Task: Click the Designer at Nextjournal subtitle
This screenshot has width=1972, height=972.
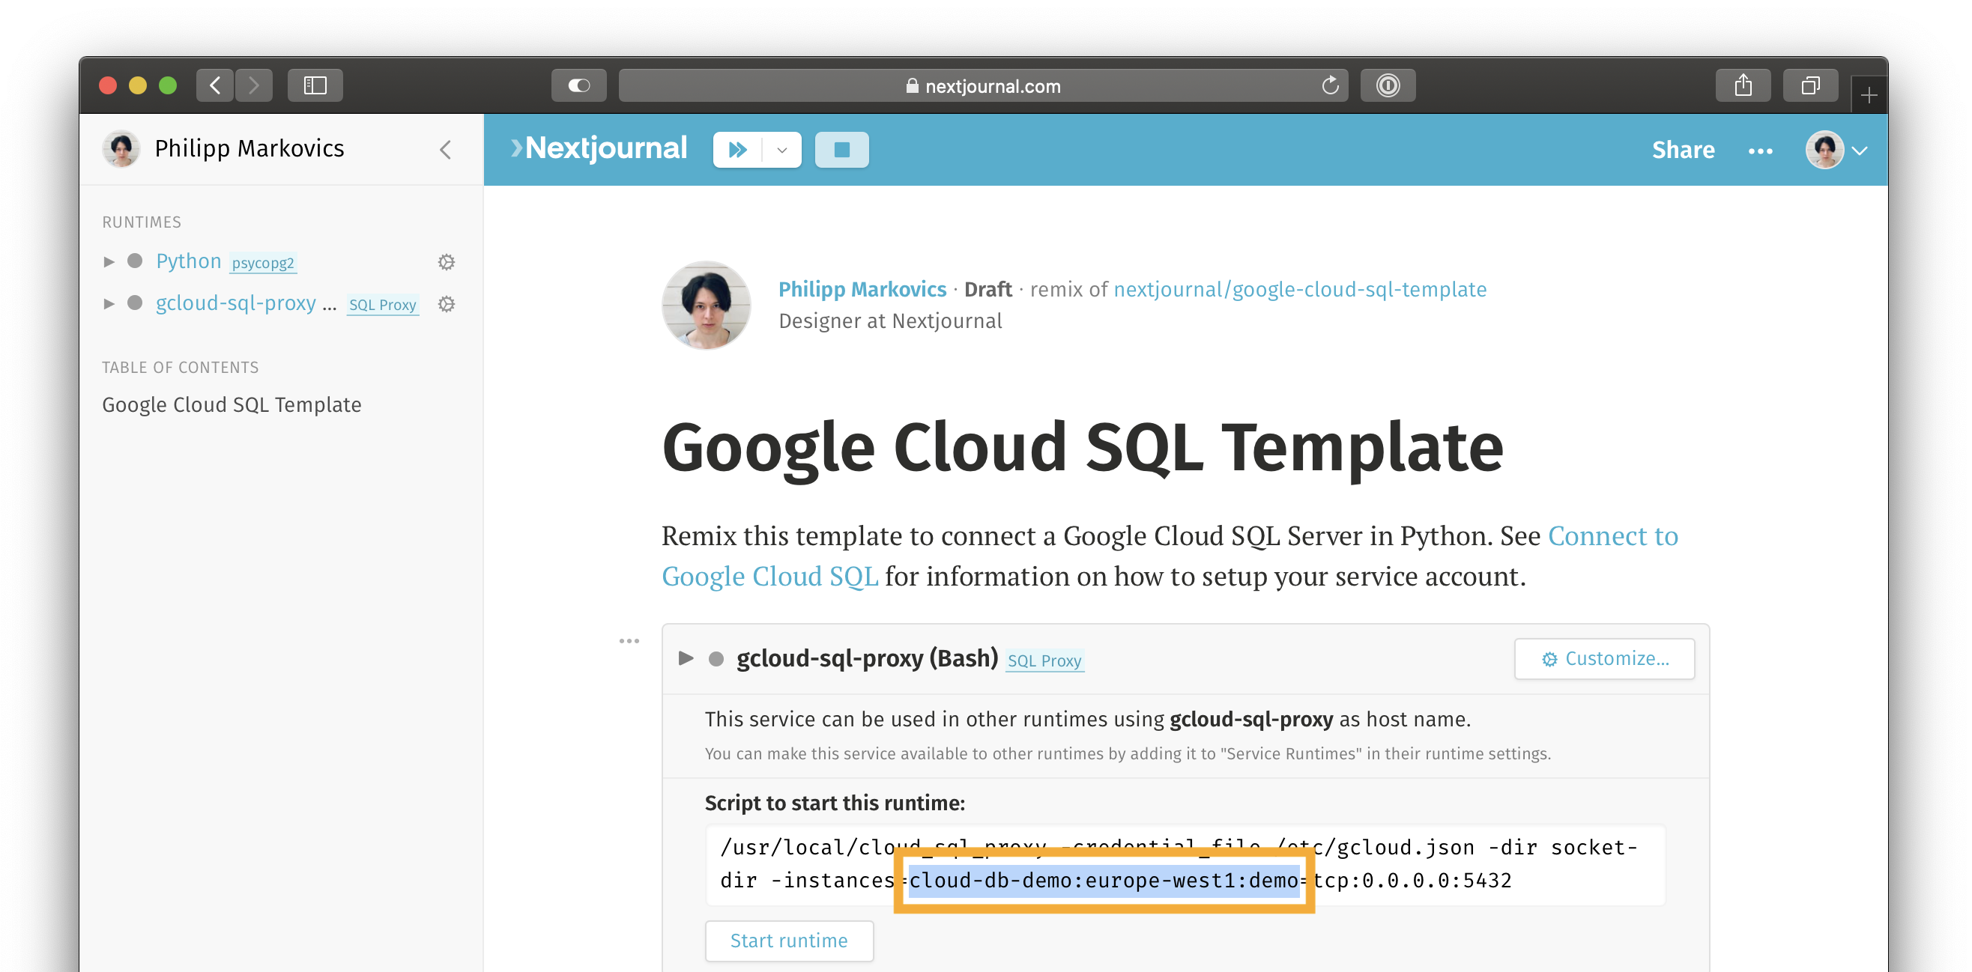Action: point(890,321)
